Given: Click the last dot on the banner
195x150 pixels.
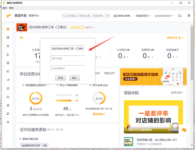Looking at the screenshot, I should tap(183, 83).
